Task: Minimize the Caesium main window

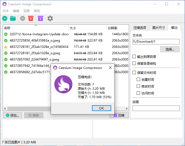Action: coord(155,4)
